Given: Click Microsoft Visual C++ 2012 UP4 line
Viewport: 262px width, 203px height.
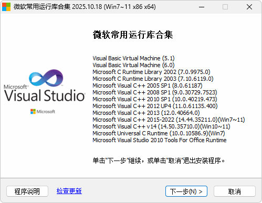Looking at the screenshot, I should [155, 106].
